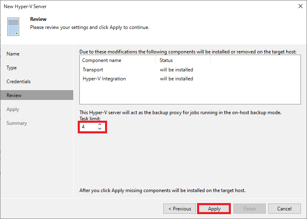
Task: Select the Hyper-V Integration component row
Action: tap(104, 79)
